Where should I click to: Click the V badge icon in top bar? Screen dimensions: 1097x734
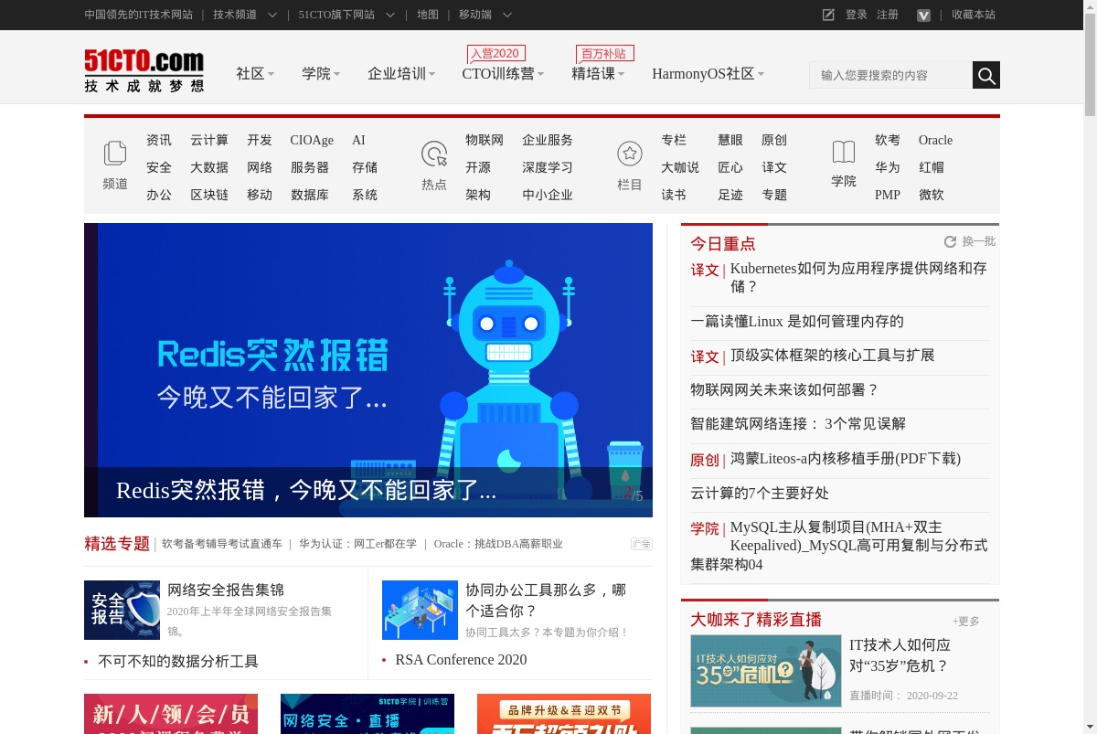pos(923,15)
